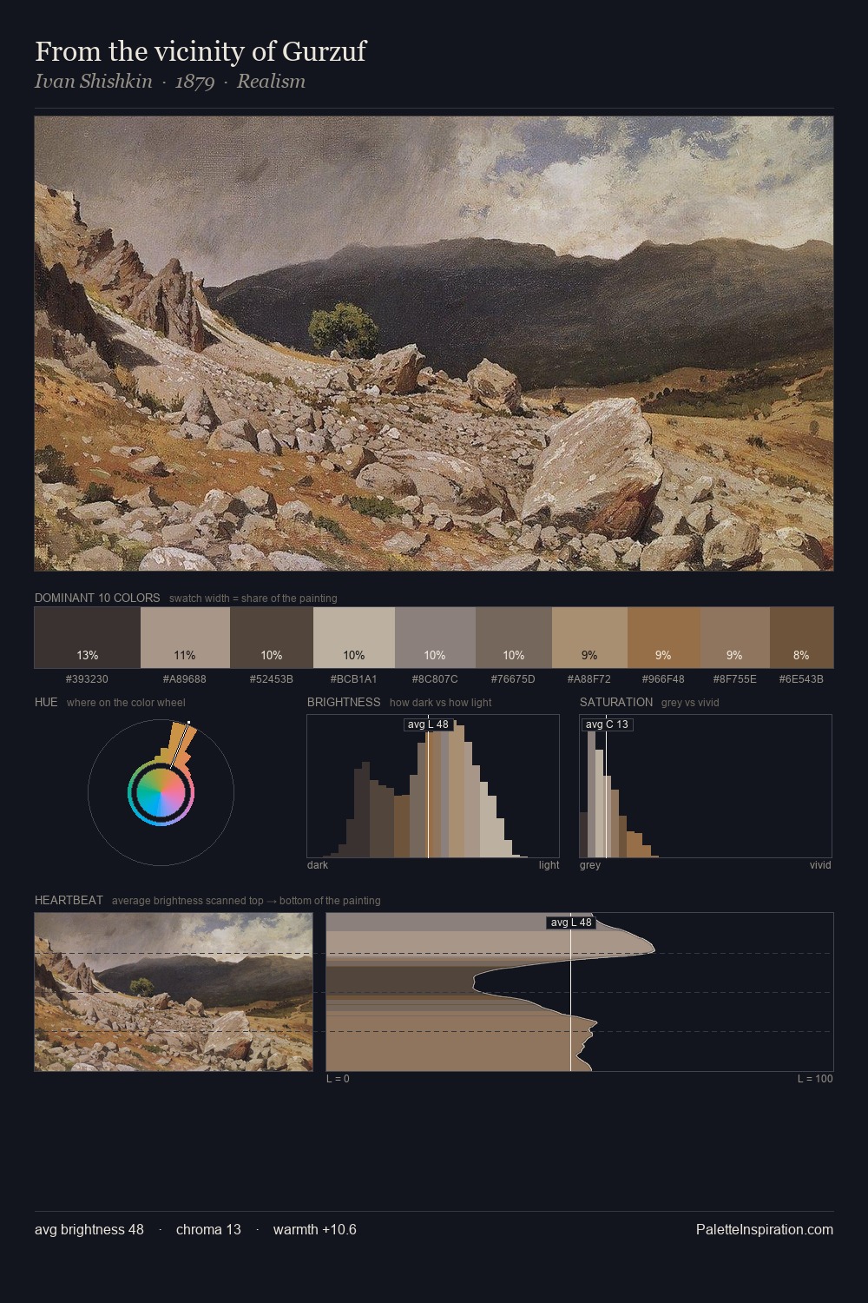Select the #8C807C grey swatch
The width and height of the screenshot is (868, 1303).
435,638
